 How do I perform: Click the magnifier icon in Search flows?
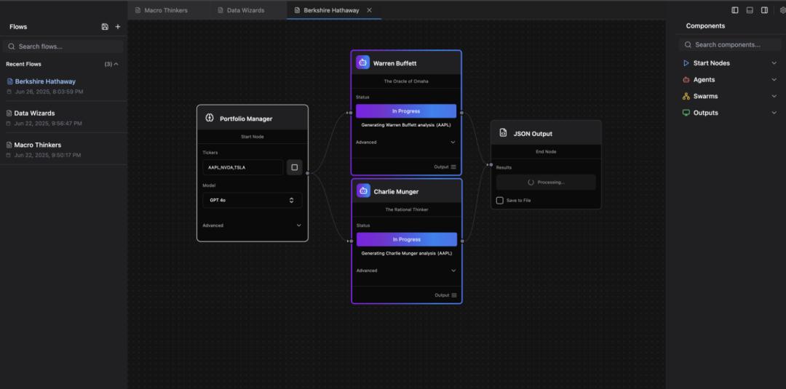tap(12, 47)
